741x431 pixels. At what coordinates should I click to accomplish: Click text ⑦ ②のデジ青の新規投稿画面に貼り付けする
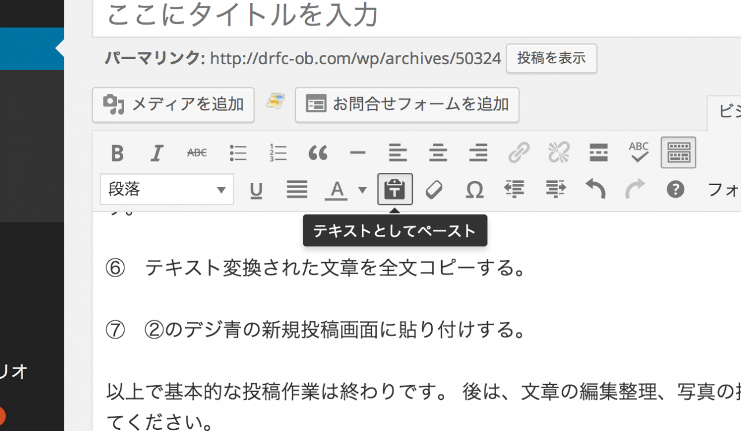(317, 330)
